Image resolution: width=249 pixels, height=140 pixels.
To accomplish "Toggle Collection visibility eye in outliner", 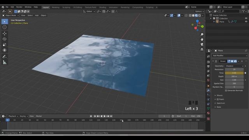I will (246, 18).
